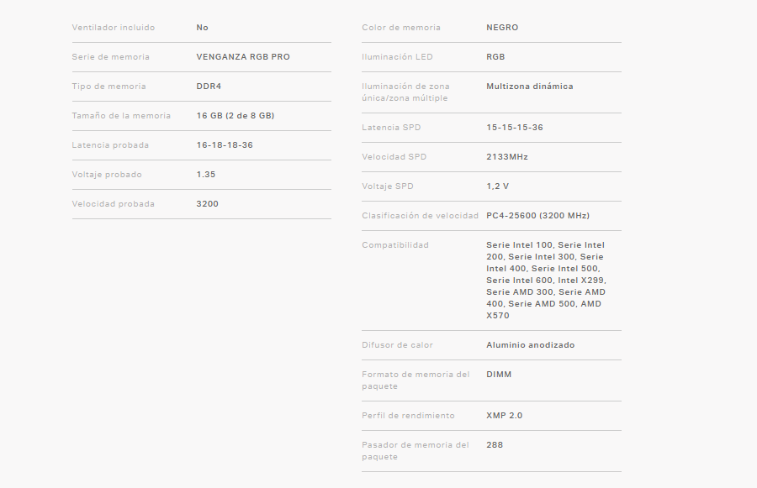
Task: Select the PC4-25600 (3200 MHz) speed rating
Action: coord(537,216)
